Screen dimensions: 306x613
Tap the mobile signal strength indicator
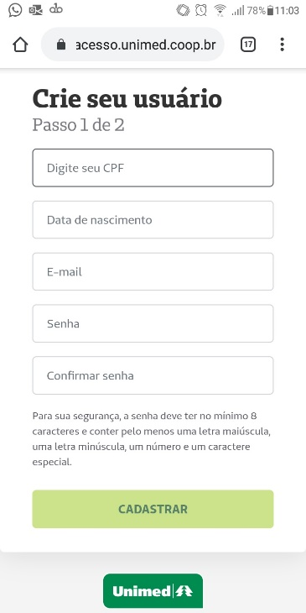(x=238, y=11)
